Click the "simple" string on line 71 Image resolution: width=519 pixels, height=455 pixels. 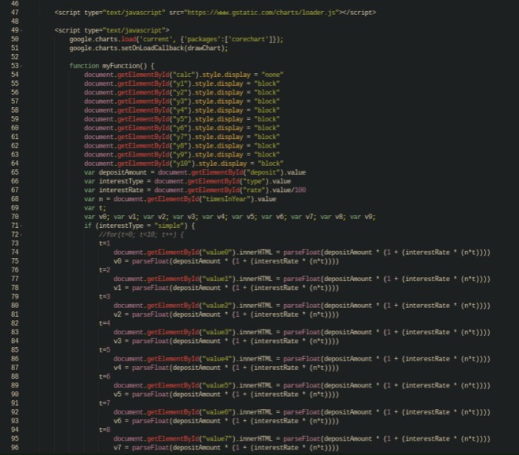coord(171,226)
